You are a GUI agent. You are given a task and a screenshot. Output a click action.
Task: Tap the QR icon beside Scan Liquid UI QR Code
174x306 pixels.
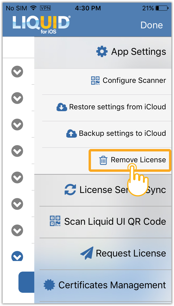point(55,221)
